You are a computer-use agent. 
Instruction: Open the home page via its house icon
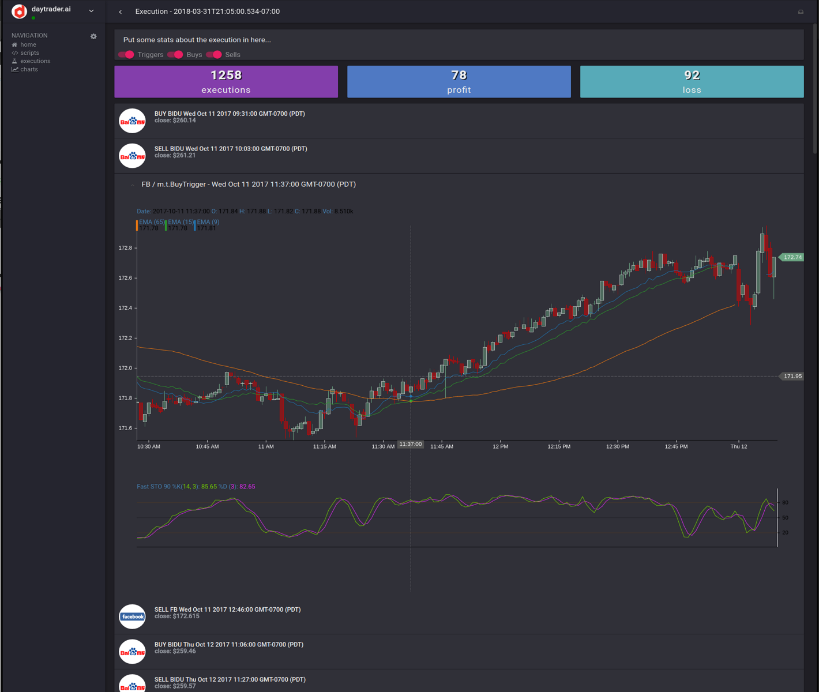[x=16, y=44]
